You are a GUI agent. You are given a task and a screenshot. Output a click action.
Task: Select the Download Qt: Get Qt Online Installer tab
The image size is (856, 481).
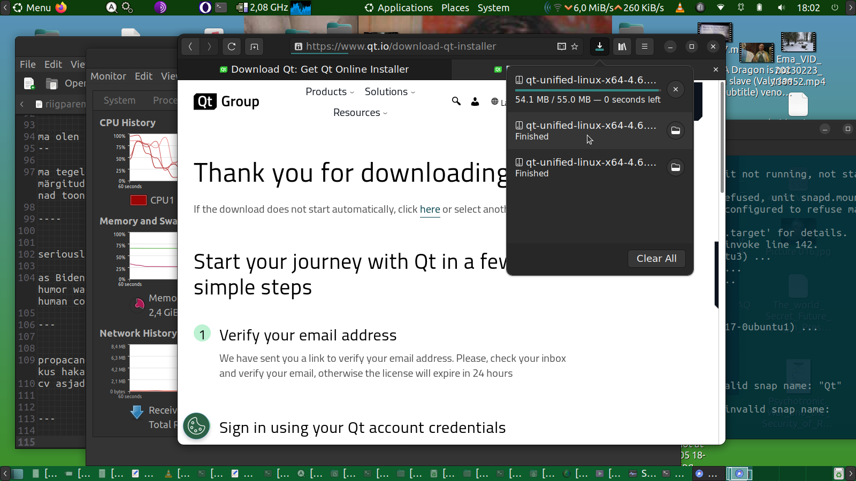click(315, 69)
